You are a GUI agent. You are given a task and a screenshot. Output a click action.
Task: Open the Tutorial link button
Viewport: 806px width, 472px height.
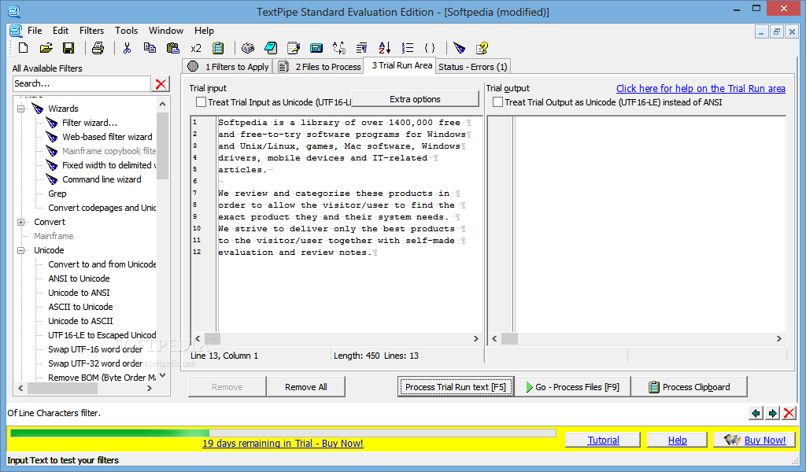click(603, 441)
